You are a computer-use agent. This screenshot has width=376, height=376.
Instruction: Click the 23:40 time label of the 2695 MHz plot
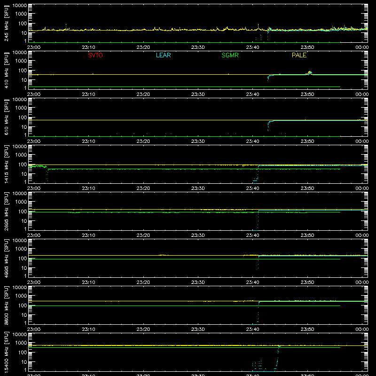252,235
